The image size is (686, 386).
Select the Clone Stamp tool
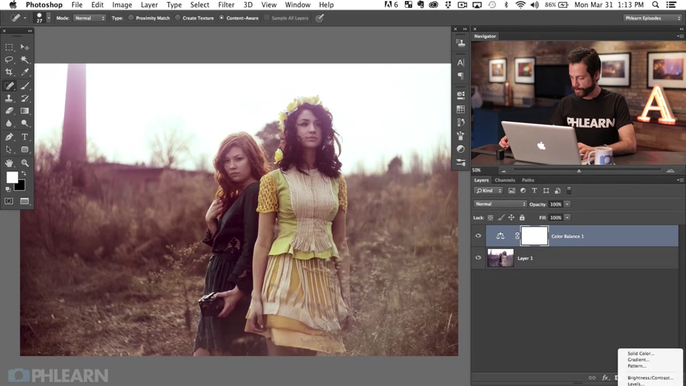click(9, 98)
